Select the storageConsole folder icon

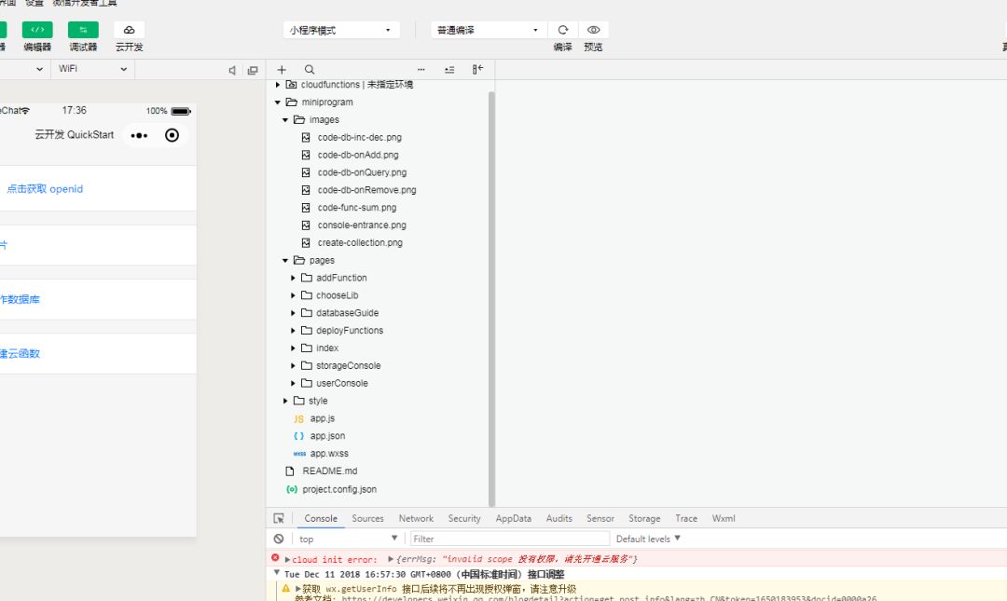(x=307, y=366)
